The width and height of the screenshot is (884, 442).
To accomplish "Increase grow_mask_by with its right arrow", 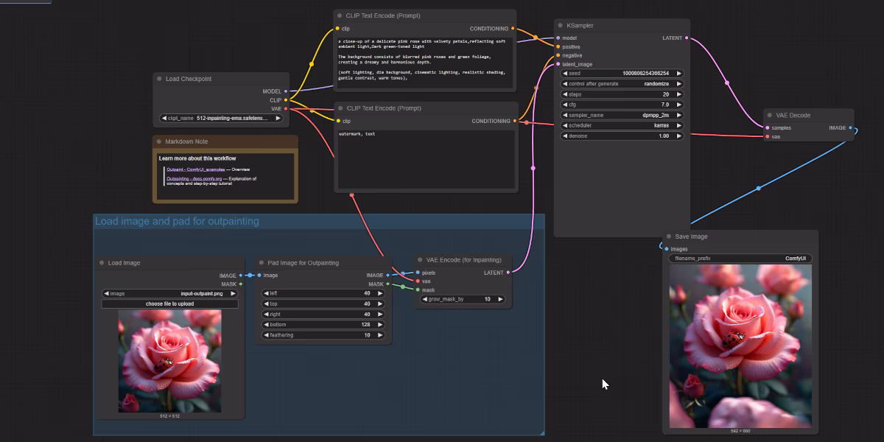I will click(x=500, y=299).
